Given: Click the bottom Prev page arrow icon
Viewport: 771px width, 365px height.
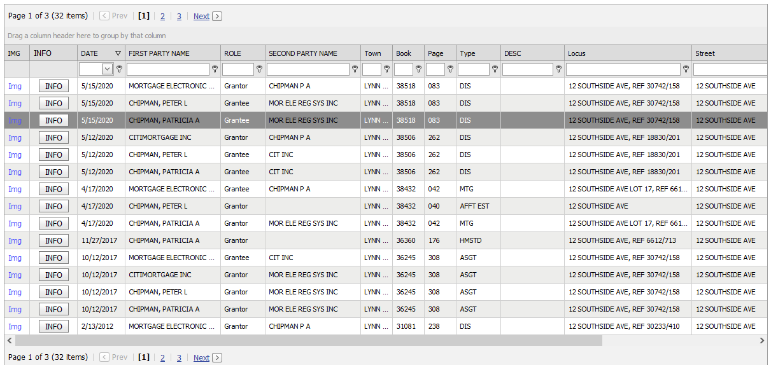Looking at the screenshot, I should (x=105, y=357).
